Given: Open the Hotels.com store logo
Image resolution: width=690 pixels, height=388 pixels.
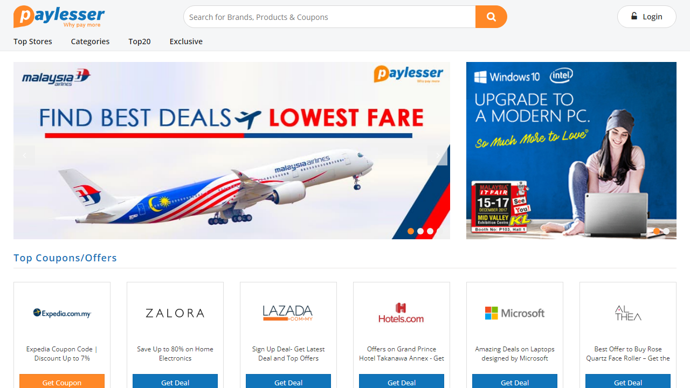Looking at the screenshot, I should coord(401,313).
